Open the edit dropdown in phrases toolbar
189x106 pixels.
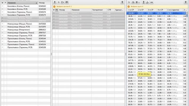click(138, 2)
